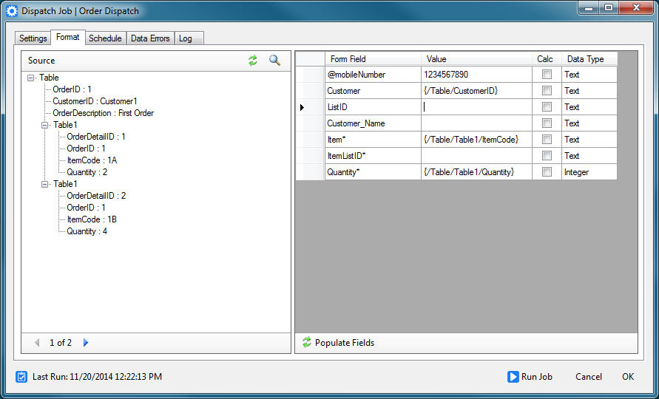Select tree item OrderDetailID : 1
The width and height of the screenshot is (659, 399).
[x=96, y=137]
